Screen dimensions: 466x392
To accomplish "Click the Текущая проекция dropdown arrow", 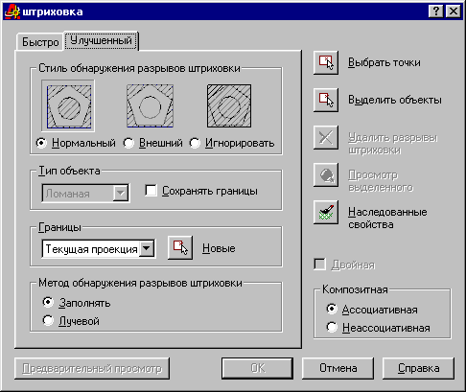I will pyautogui.click(x=147, y=248).
